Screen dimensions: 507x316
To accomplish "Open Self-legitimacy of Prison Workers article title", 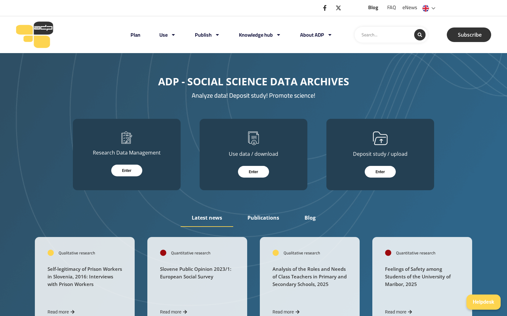I will coord(85,277).
